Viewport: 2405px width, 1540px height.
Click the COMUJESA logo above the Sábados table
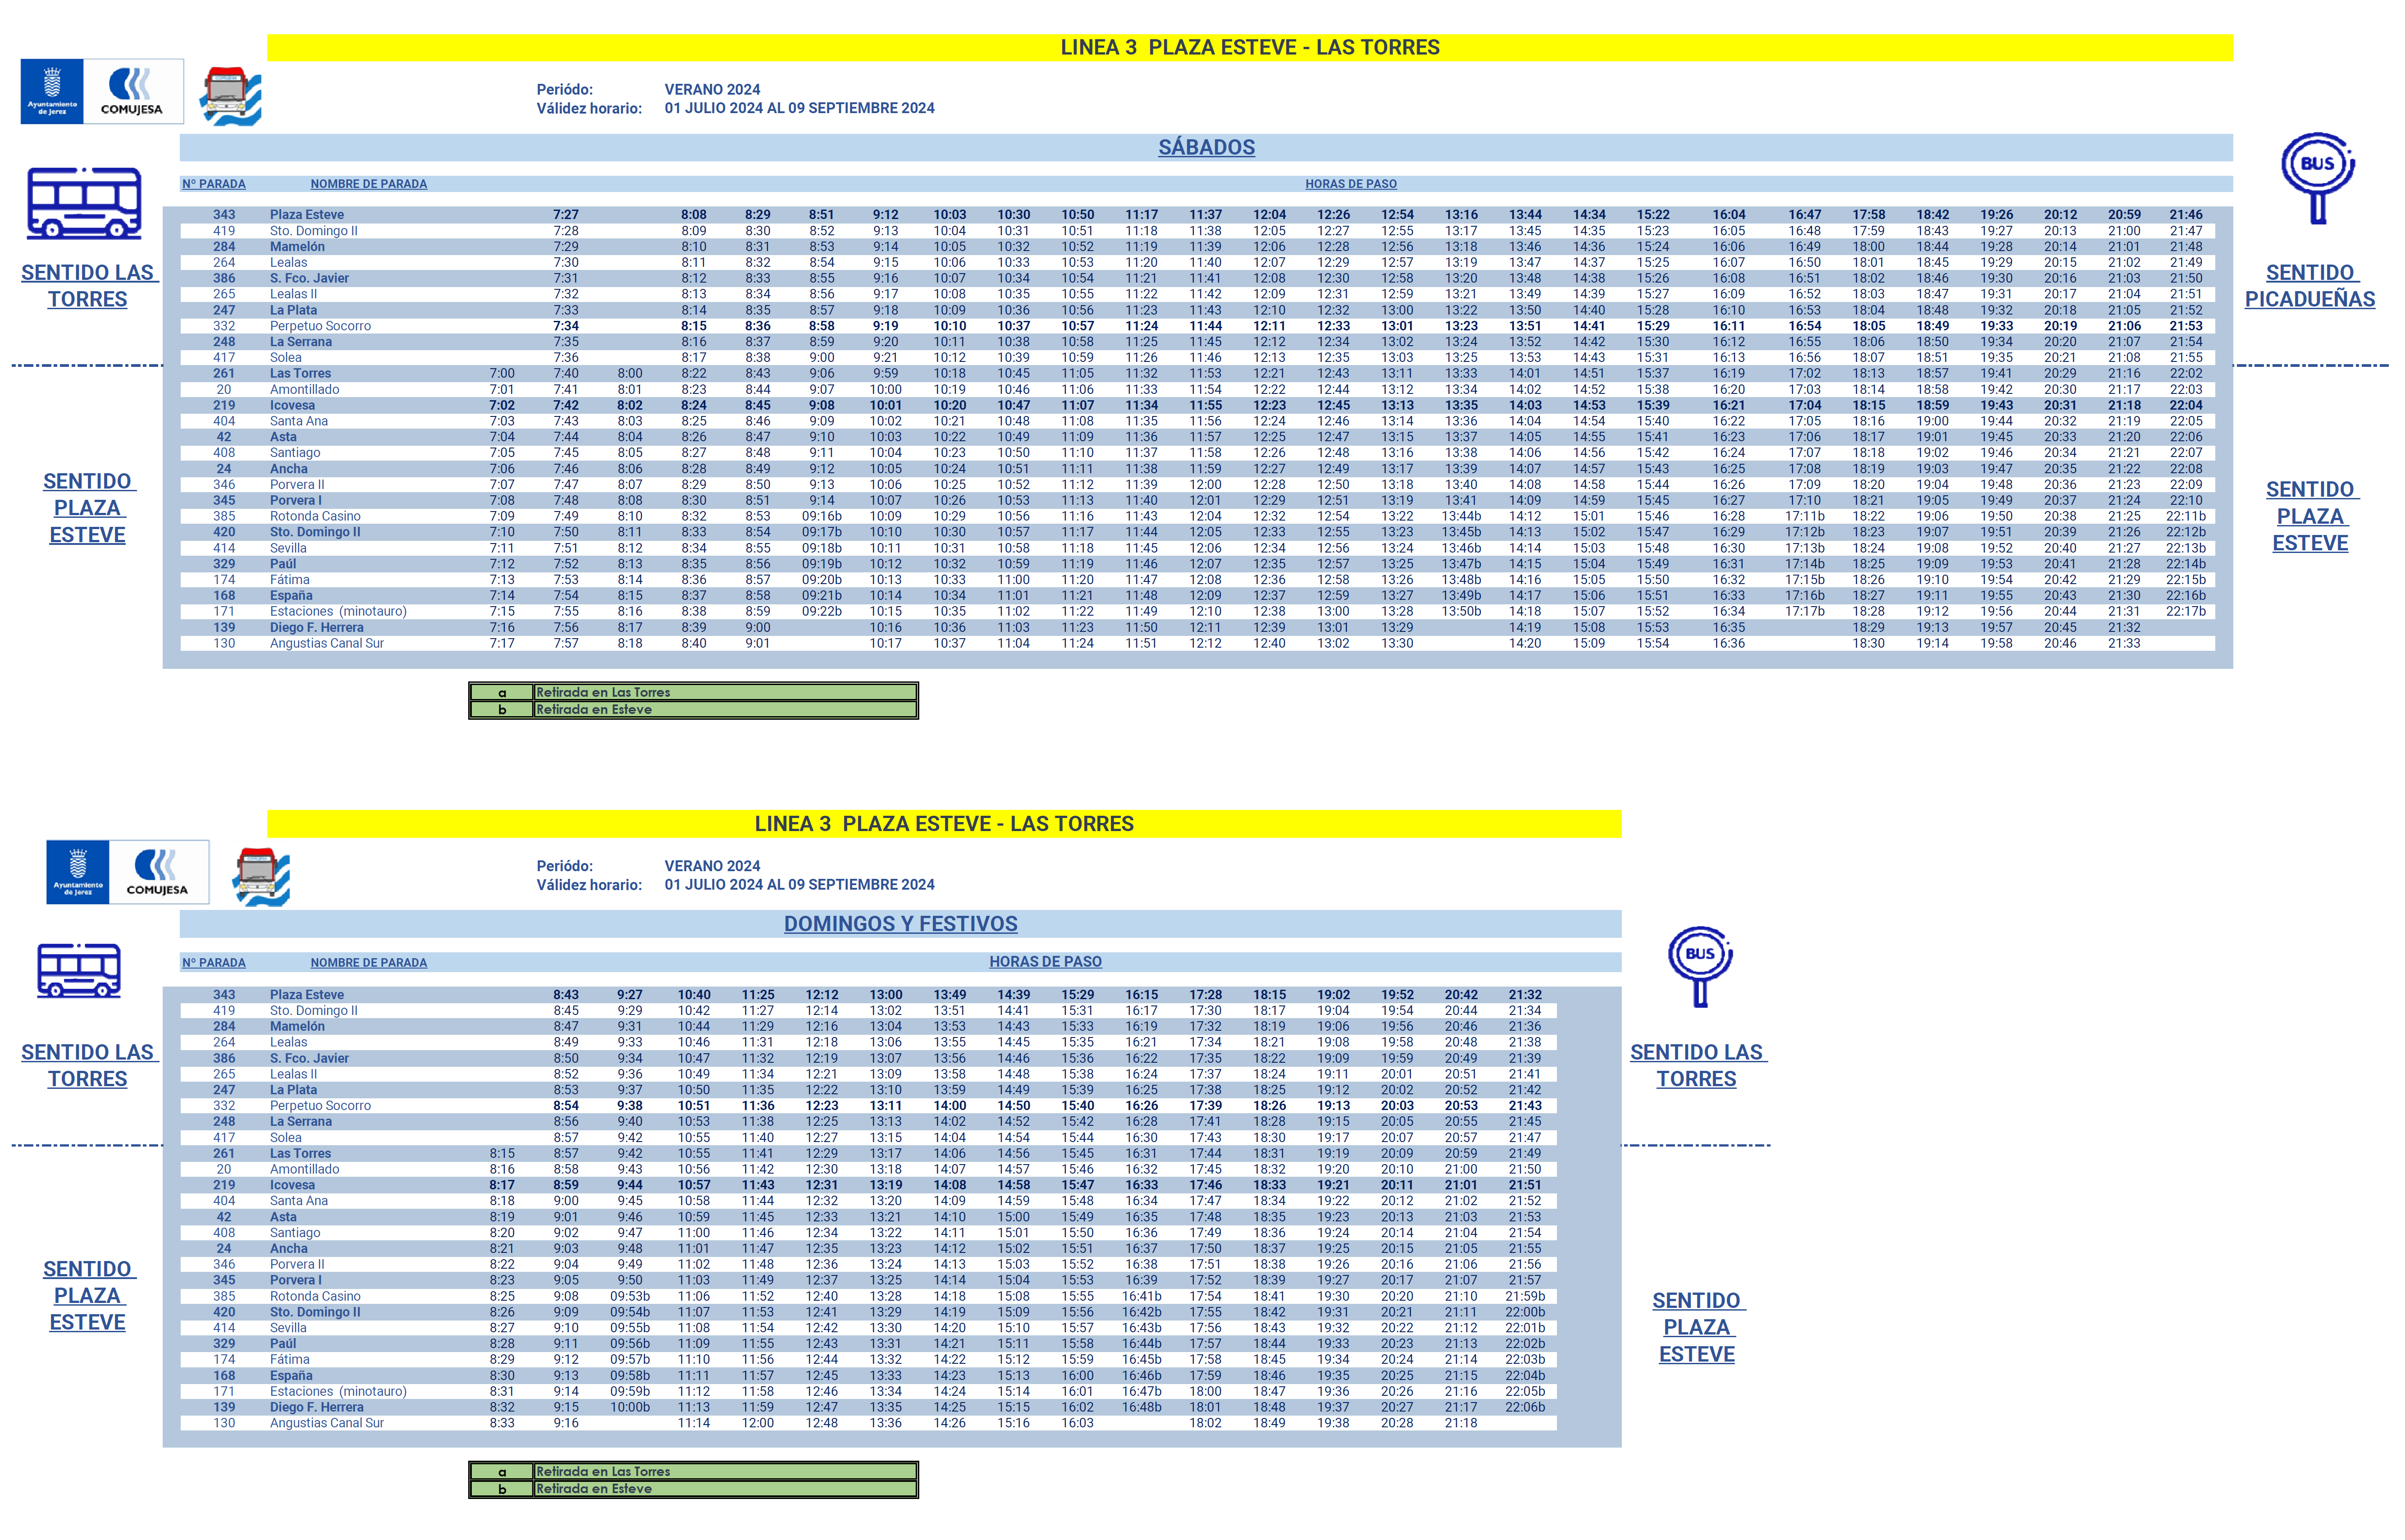132,91
